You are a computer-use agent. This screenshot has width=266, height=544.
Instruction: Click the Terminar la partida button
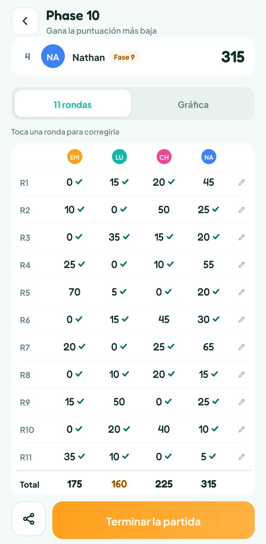point(153,520)
